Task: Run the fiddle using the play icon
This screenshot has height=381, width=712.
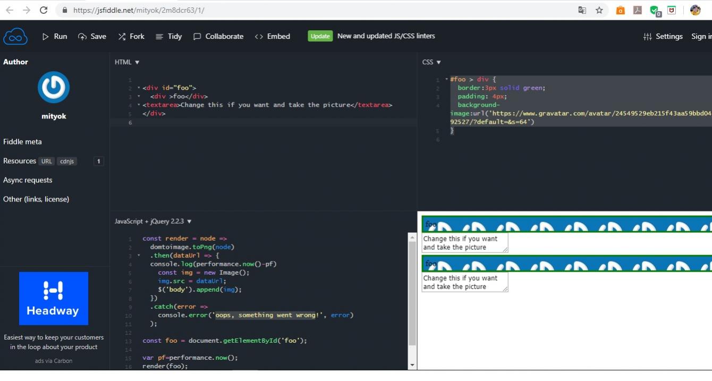Action: [46, 36]
